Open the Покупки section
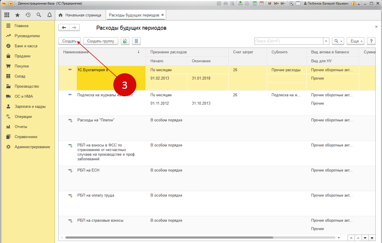The height and width of the screenshot is (243, 382). click(27, 66)
